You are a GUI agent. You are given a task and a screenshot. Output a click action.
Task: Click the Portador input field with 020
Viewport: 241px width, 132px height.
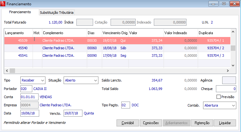coord(26,89)
